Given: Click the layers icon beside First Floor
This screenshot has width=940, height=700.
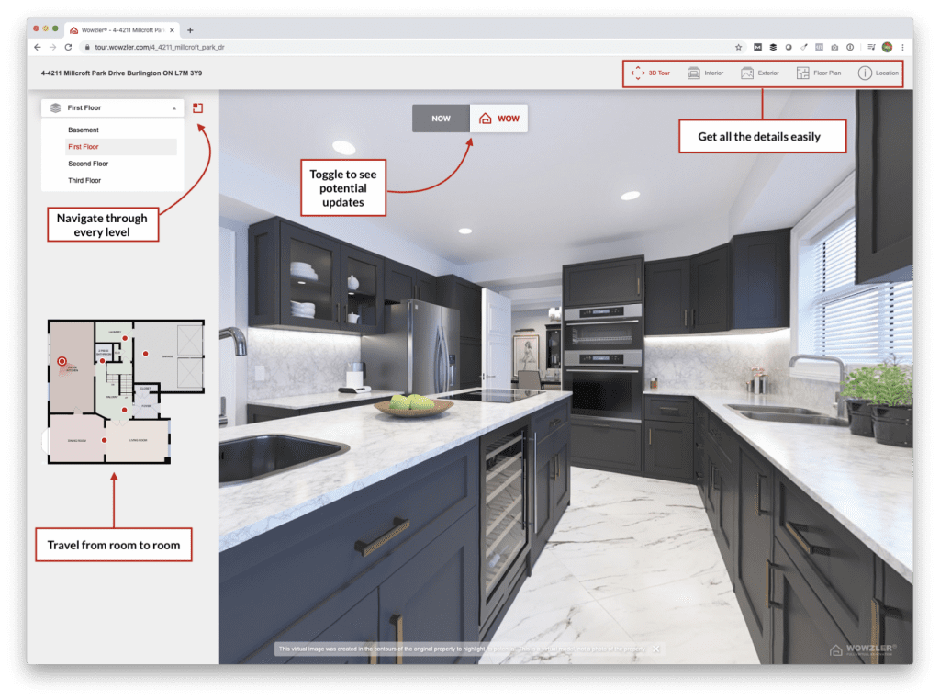Looking at the screenshot, I should tap(55, 107).
